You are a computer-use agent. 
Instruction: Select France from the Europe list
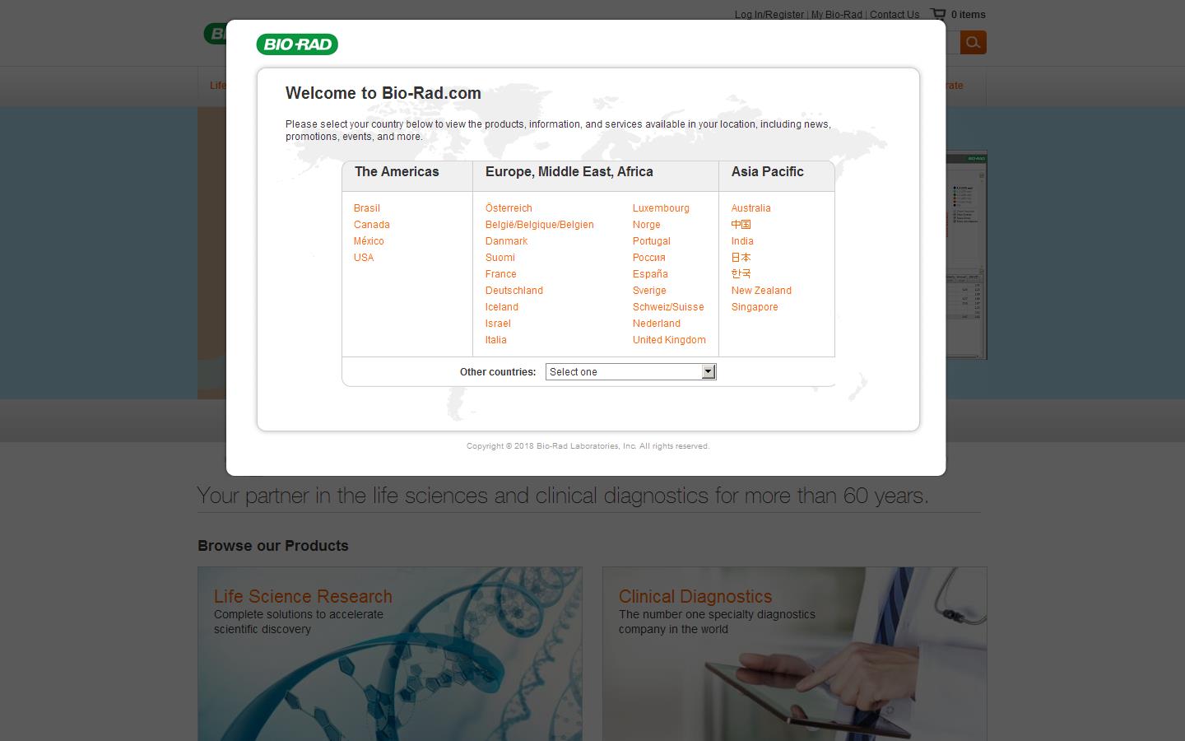click(x=501, y=274)
